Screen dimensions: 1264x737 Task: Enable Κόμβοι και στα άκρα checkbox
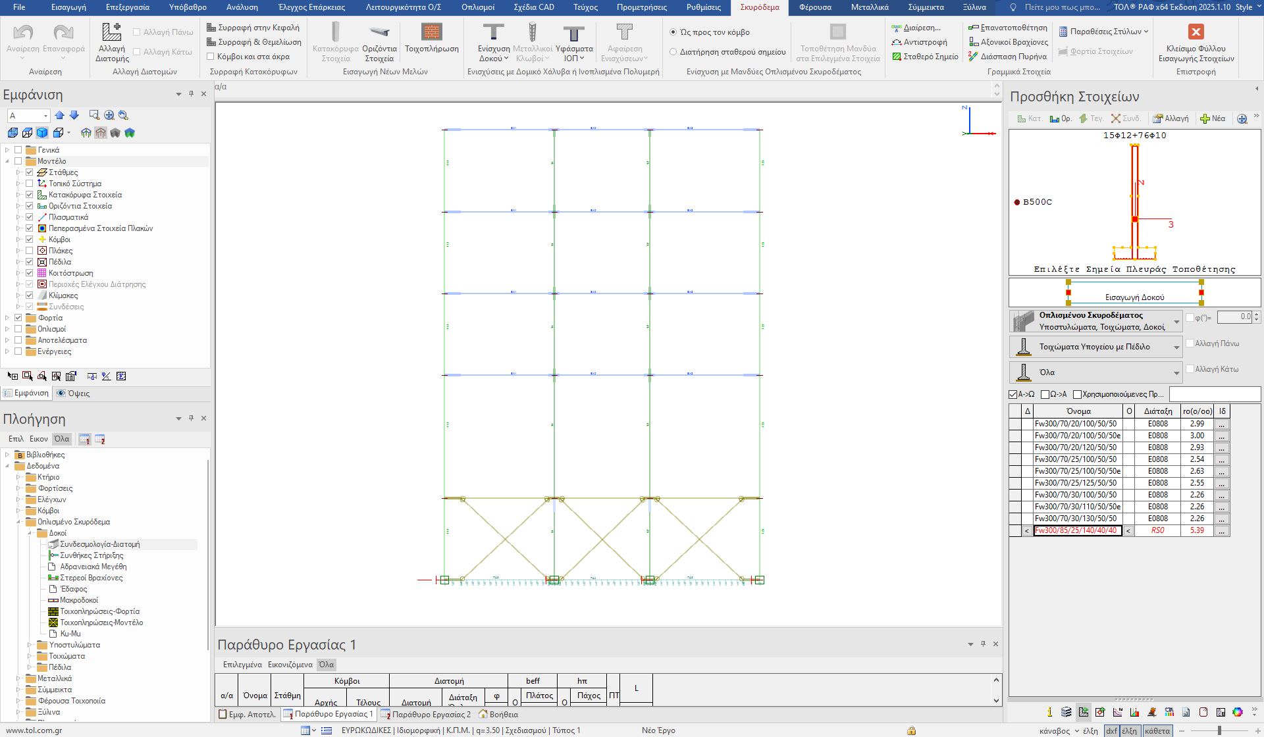[211, 57]
